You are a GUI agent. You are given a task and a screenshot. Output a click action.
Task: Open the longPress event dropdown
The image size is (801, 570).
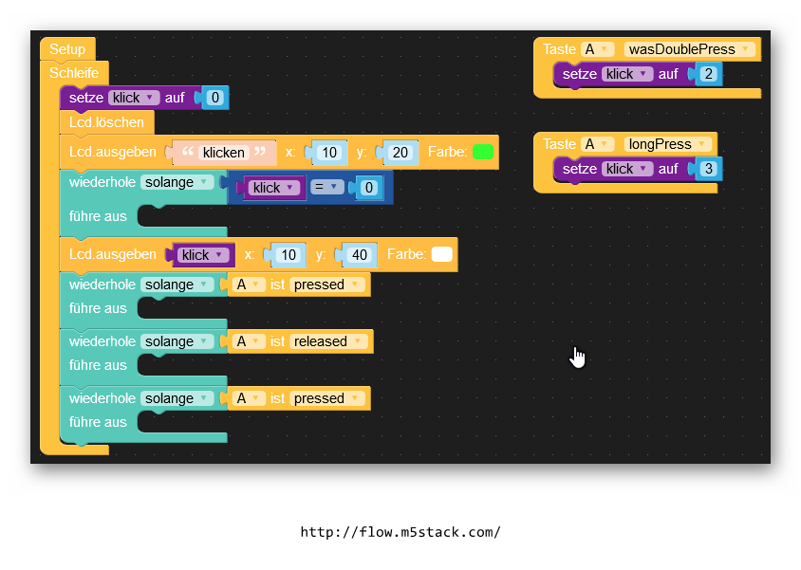click(x=667, y=144)
